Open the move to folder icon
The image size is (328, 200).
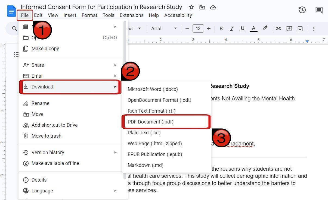[202, 7]
